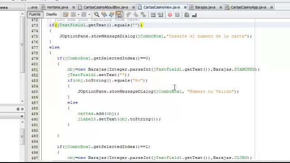Click getSelectedIndex()==0 on line 479
The image size is (290, 163).
pyautogui.click(x=121, y=58)
